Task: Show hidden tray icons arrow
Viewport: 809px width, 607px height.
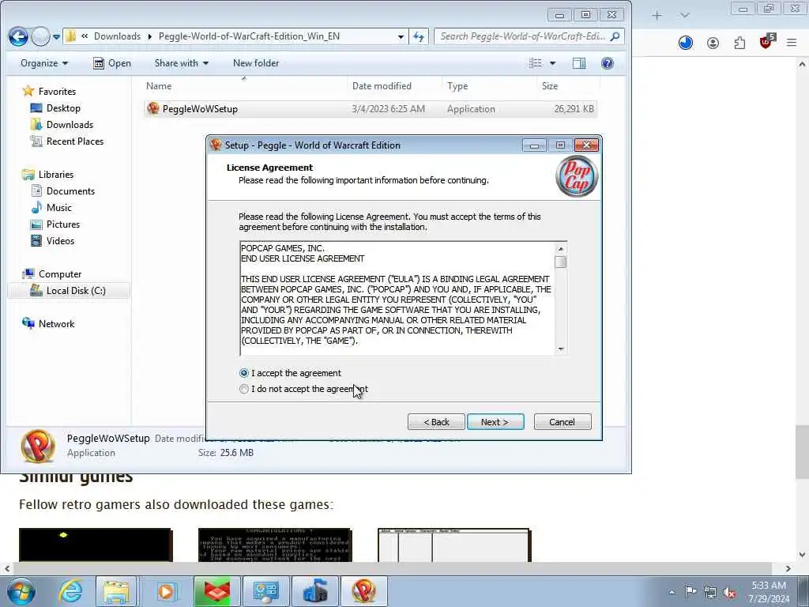Action: [x=672, y=592]
